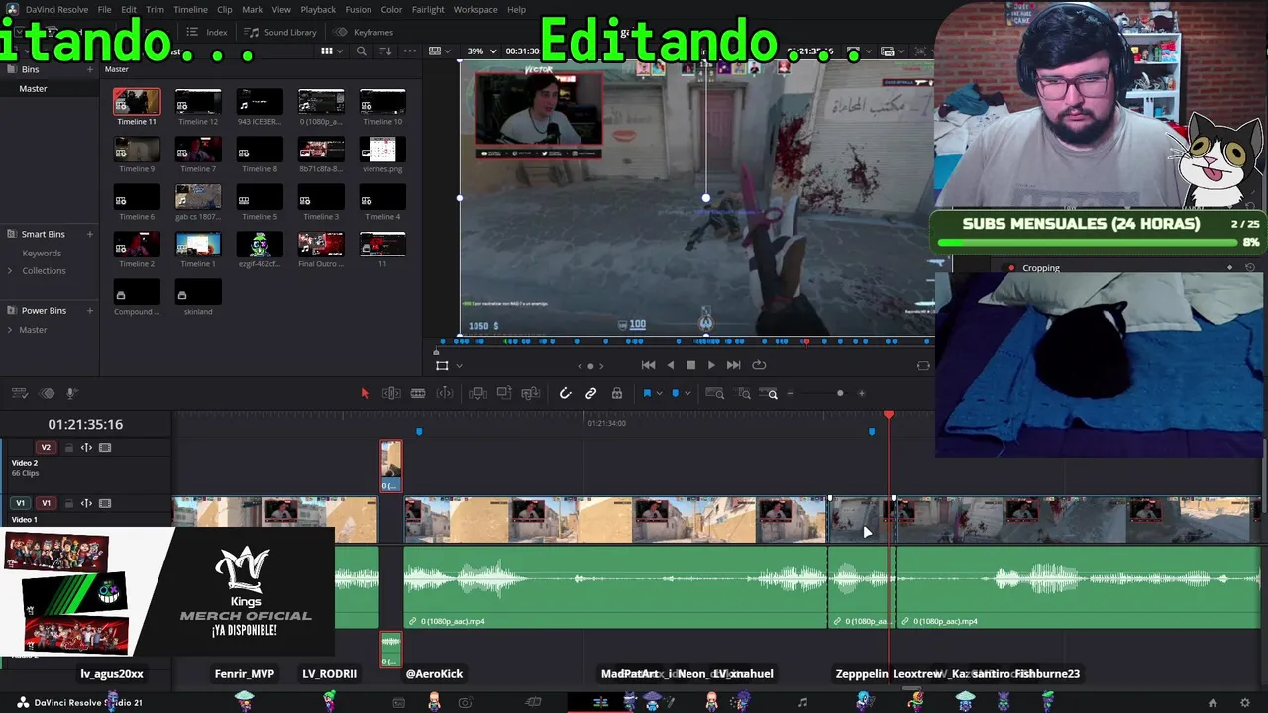Toggle timeline Snapping magnet
This screenshot has height=713, width=1268.
(x=565, y=394)
